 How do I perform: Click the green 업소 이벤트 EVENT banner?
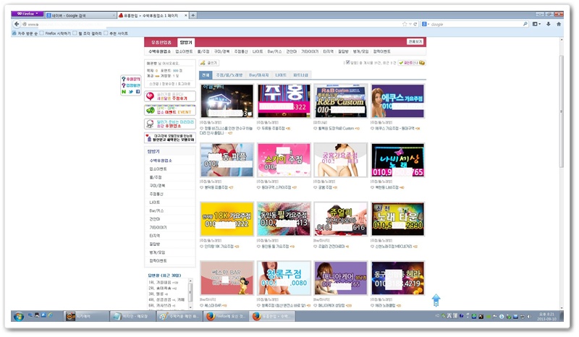(170, 110)
